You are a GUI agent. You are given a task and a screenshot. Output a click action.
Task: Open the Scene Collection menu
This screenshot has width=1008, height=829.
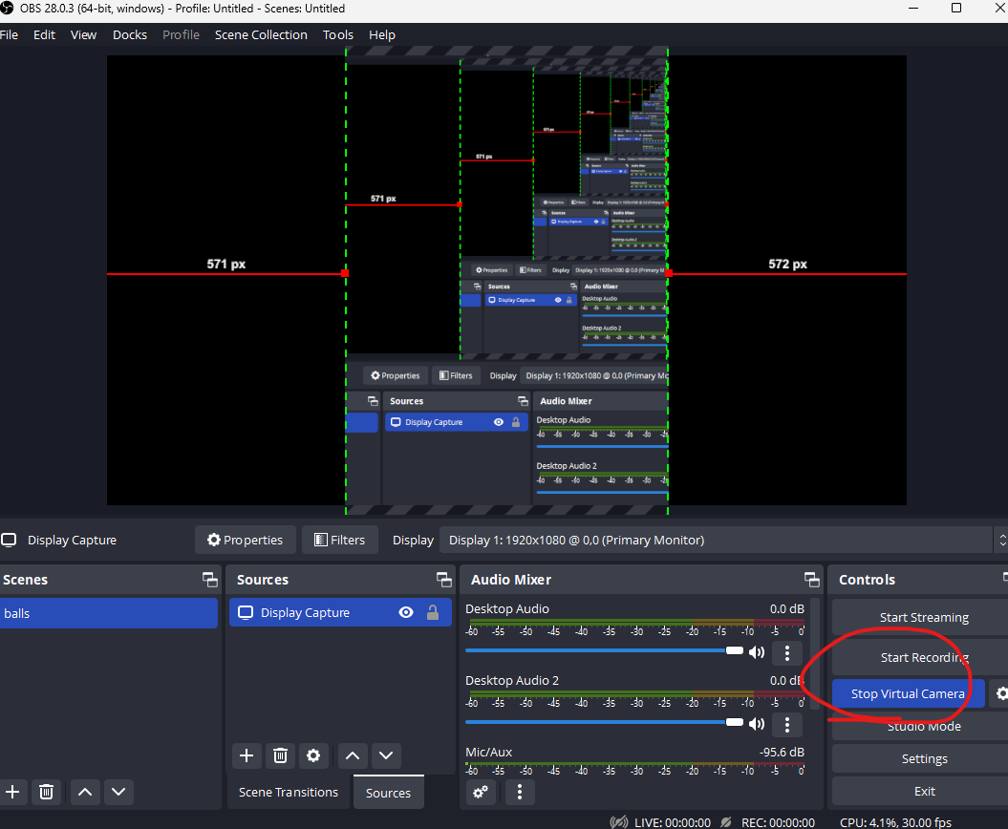tap(261, 34)
